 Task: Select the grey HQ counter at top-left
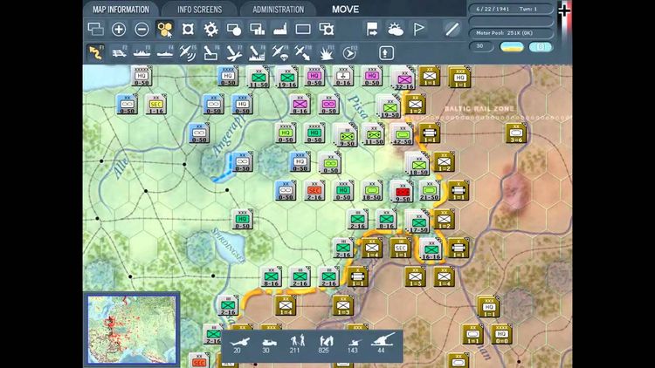[141, 76]
